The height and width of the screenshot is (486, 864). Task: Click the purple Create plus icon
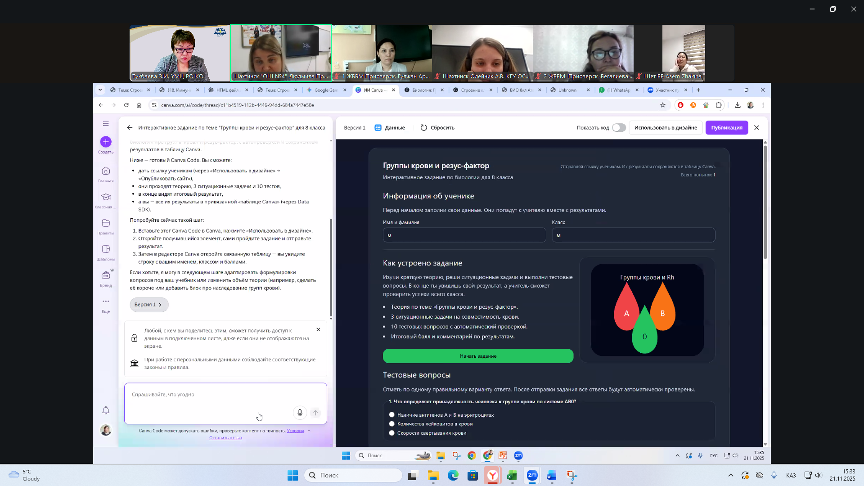(106, 142)
